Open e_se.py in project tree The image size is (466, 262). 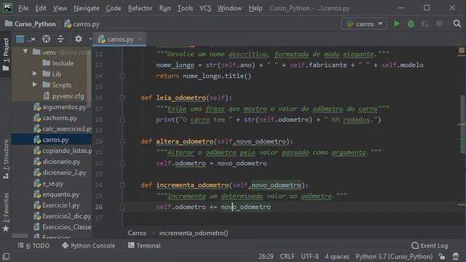[49, 183]
